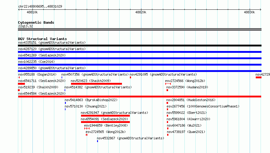Select the black nsv4335151 variant bar
Screen dimensions: 270x153
pyautogui.click(x=140, y=46)
